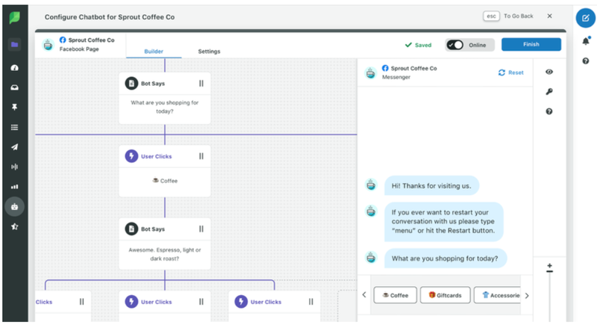Screen dimensions: 597x325
Task: Click the key icon in preview panel
Action: click(x=549, y=91)
